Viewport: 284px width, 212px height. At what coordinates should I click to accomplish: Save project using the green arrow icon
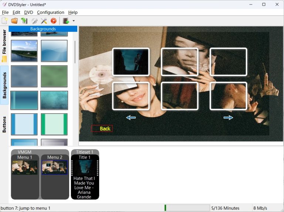(x=24, y=21)
